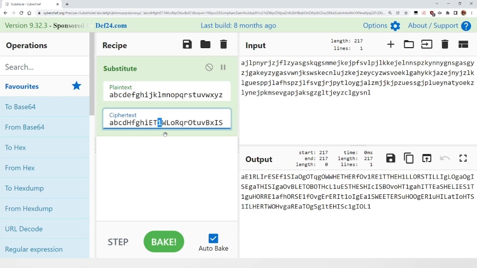Open a file as input
The width and height of the screenshot is (477, 268).
pyautogui.click(x=427, y=45)
